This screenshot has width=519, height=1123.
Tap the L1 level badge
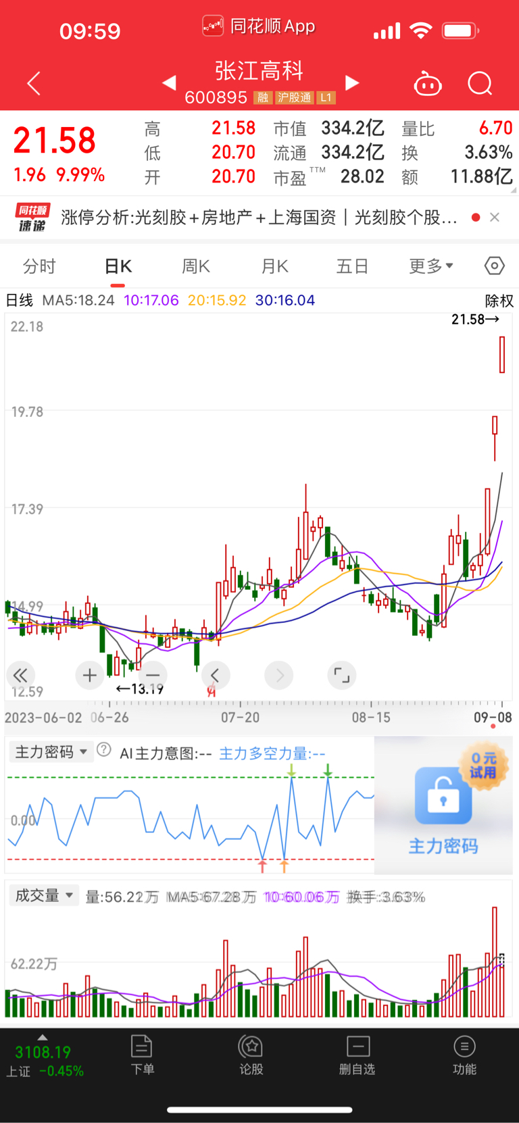point(326,98)
